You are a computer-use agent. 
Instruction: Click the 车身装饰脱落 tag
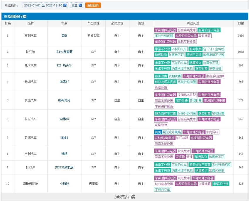(164, 106)
